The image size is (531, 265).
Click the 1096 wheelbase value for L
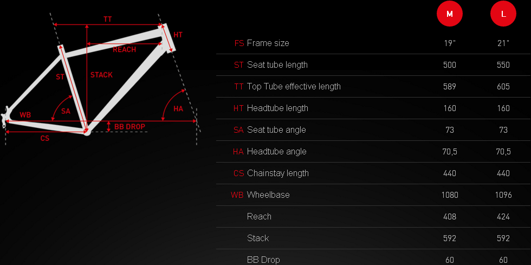click(x=503, y=195)
